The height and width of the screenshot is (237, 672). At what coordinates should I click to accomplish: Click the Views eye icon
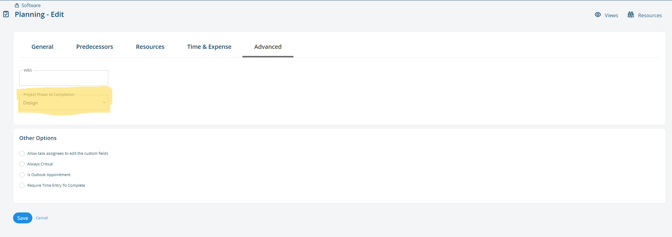(598, 15)
